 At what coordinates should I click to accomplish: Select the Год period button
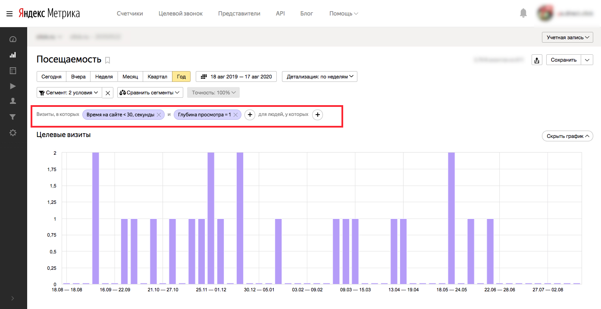pos(181,77)
